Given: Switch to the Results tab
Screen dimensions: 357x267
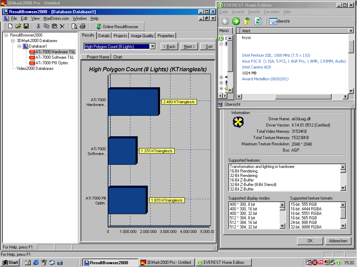Looking at the screenshot, I should [x=88, y=35].
